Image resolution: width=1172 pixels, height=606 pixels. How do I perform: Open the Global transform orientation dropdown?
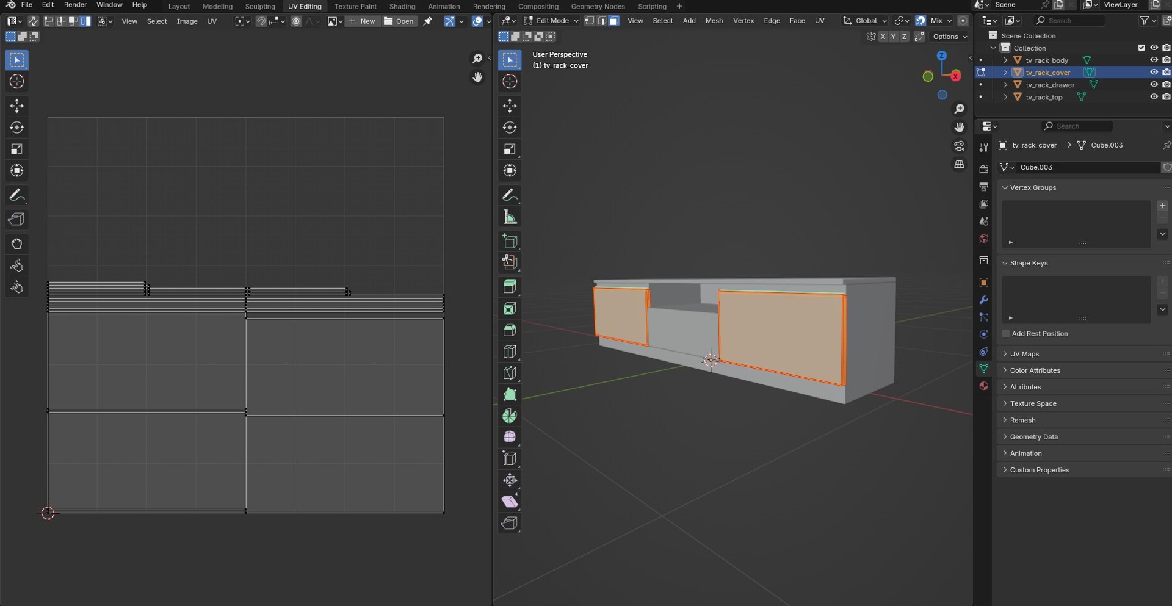865,21
